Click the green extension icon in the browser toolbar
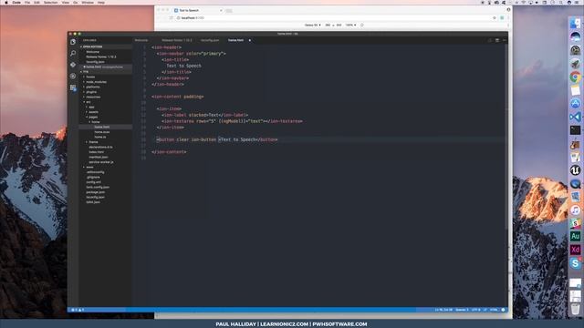Image resolution: width=584 pixels, height=328 pixels. pos(502,18)
